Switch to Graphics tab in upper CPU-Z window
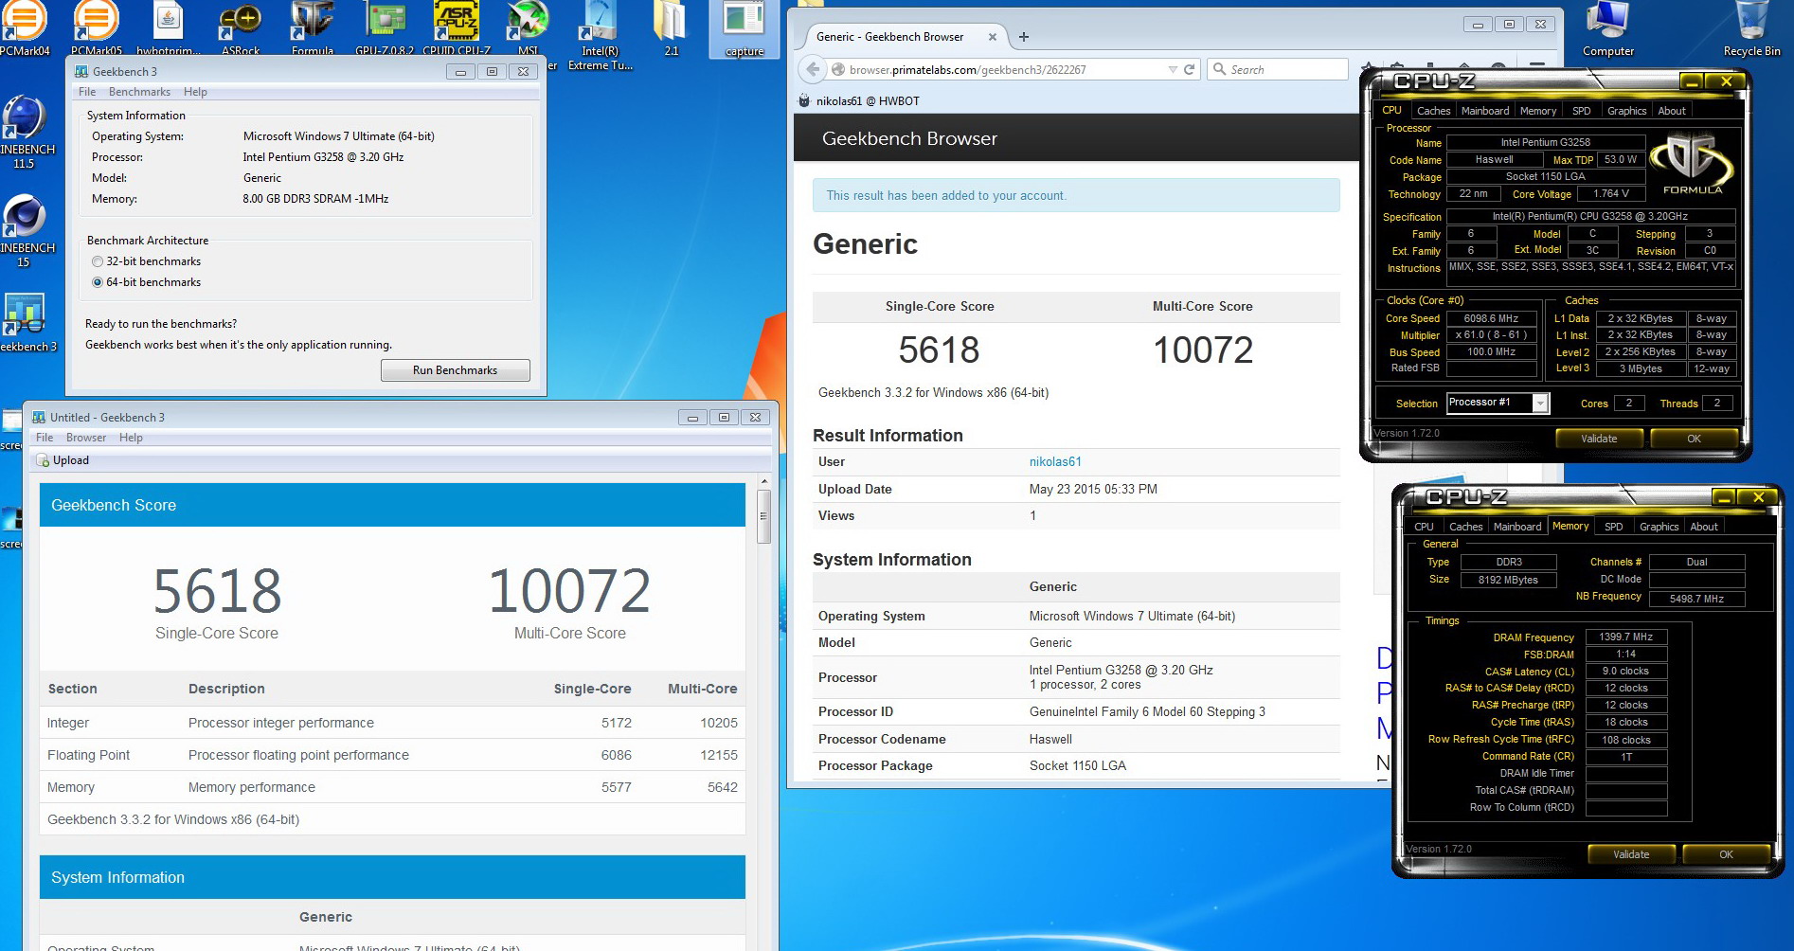 [x=1626, y=111]
